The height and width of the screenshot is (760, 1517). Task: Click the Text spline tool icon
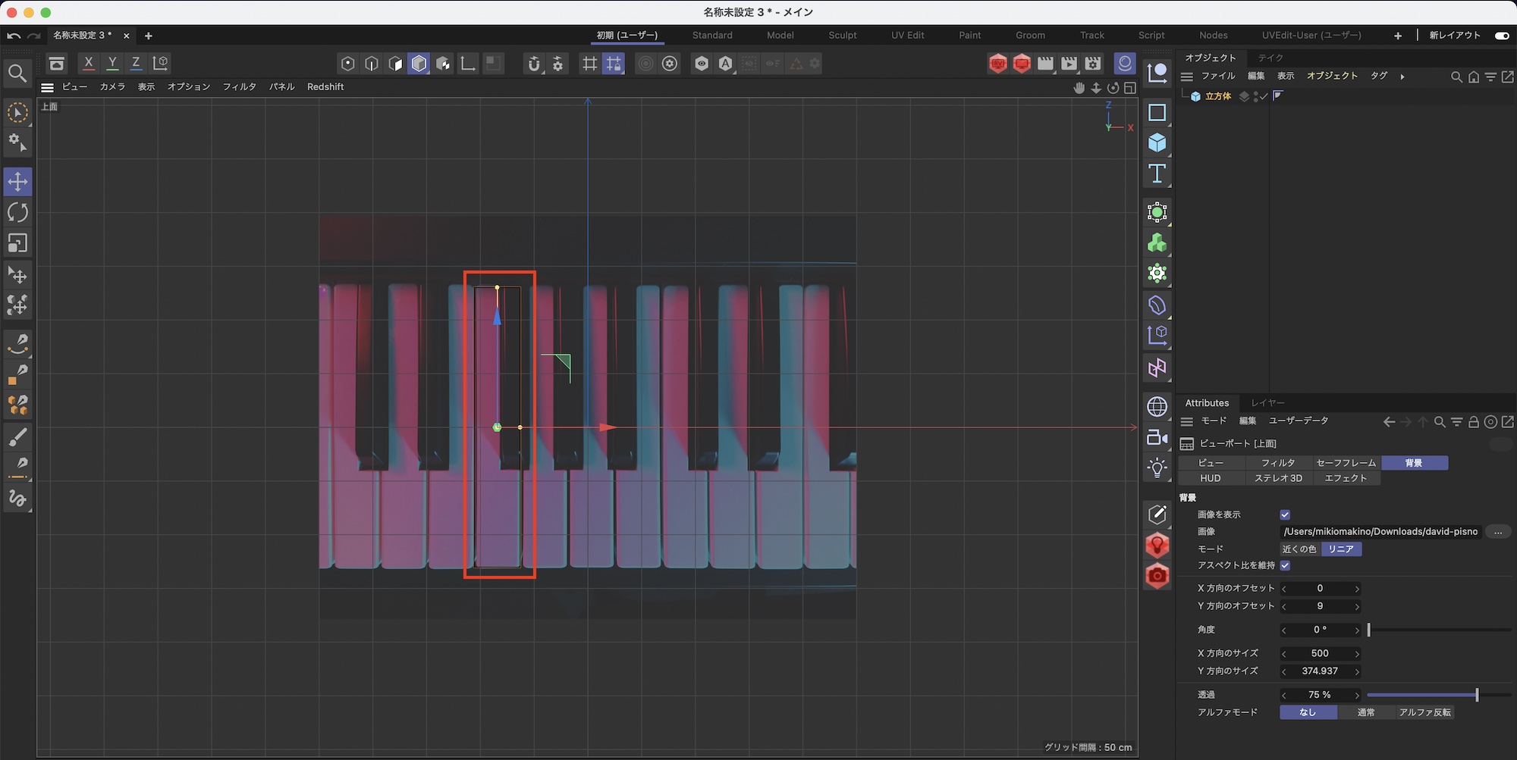(x=1157, y=174)
